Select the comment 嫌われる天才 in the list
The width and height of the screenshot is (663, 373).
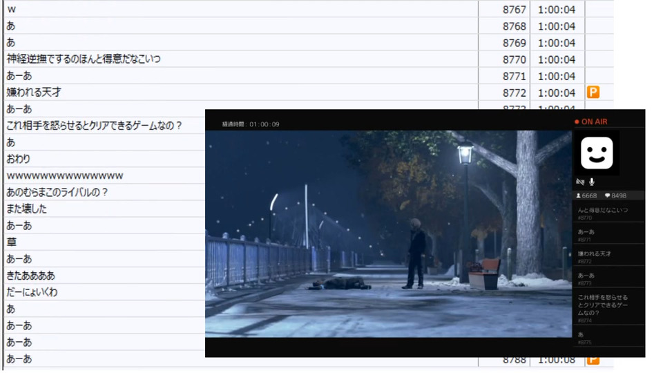point(33,92)
